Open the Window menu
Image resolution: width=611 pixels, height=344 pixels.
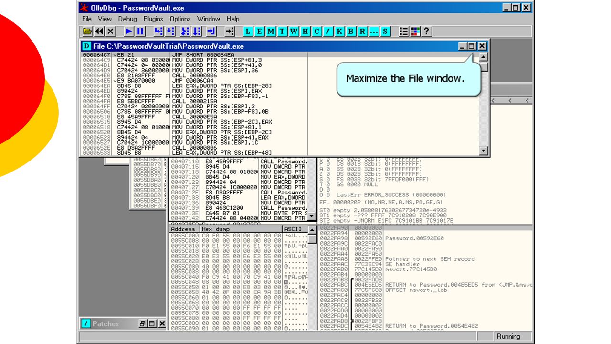(x=209, y=19)
